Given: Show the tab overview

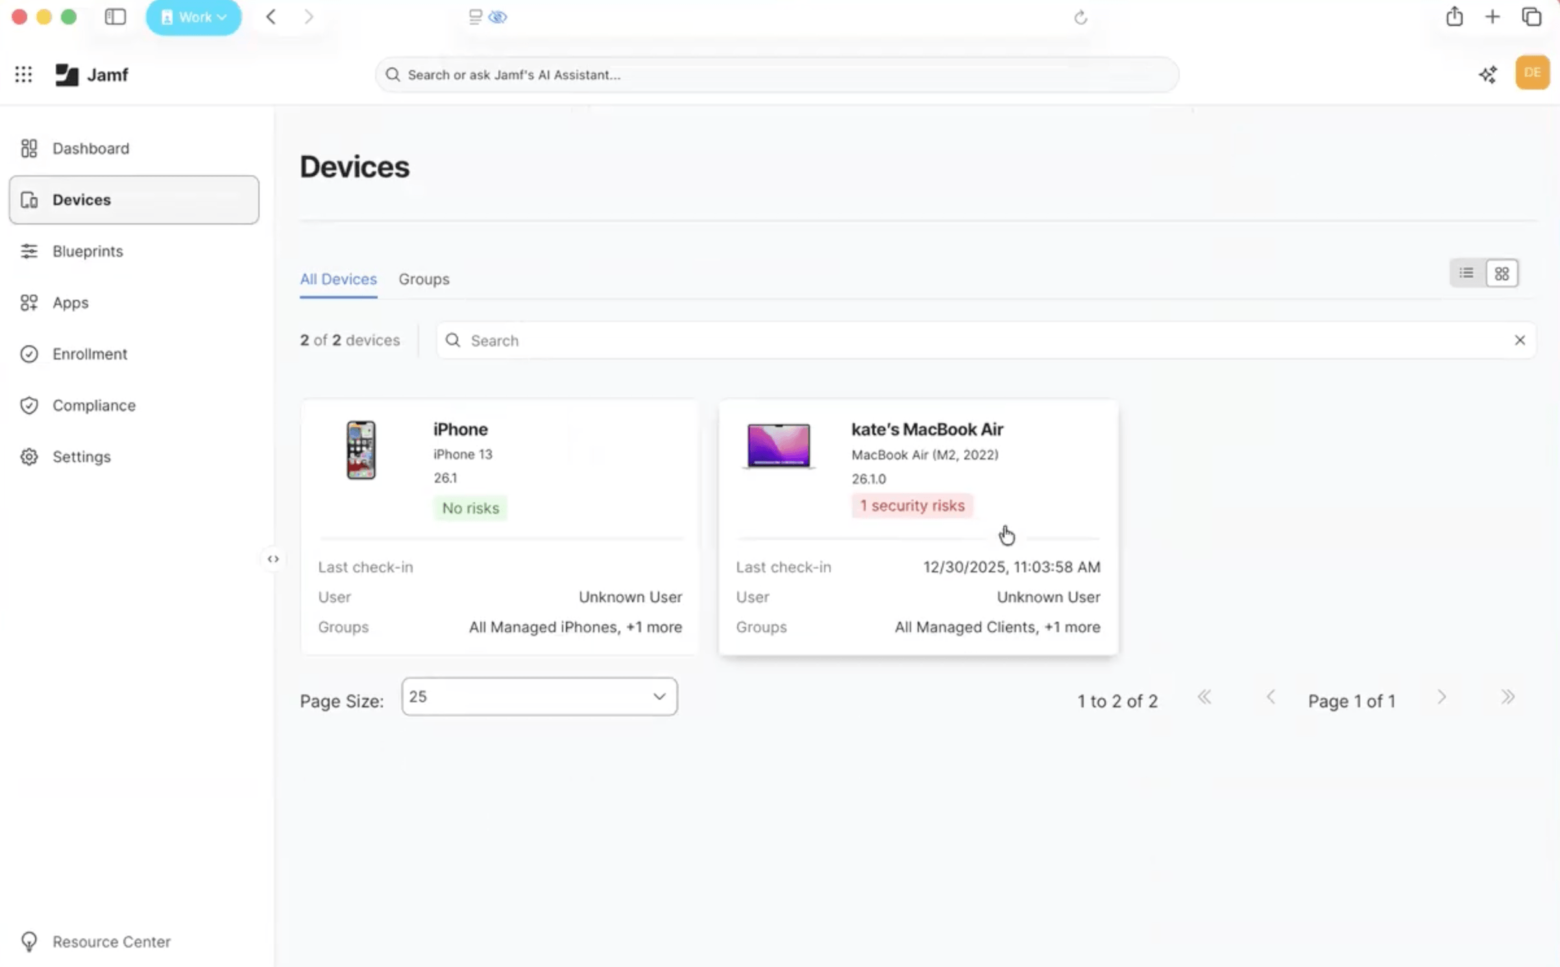Looking at the screenshot, I should pos(1531,17).
